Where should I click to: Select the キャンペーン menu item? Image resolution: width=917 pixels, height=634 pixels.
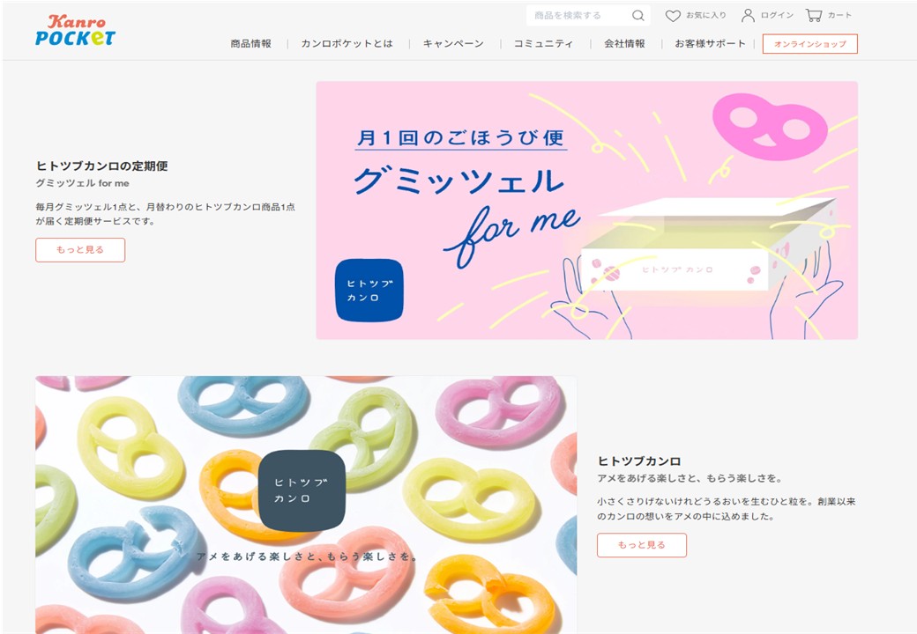tap(453, 44)
